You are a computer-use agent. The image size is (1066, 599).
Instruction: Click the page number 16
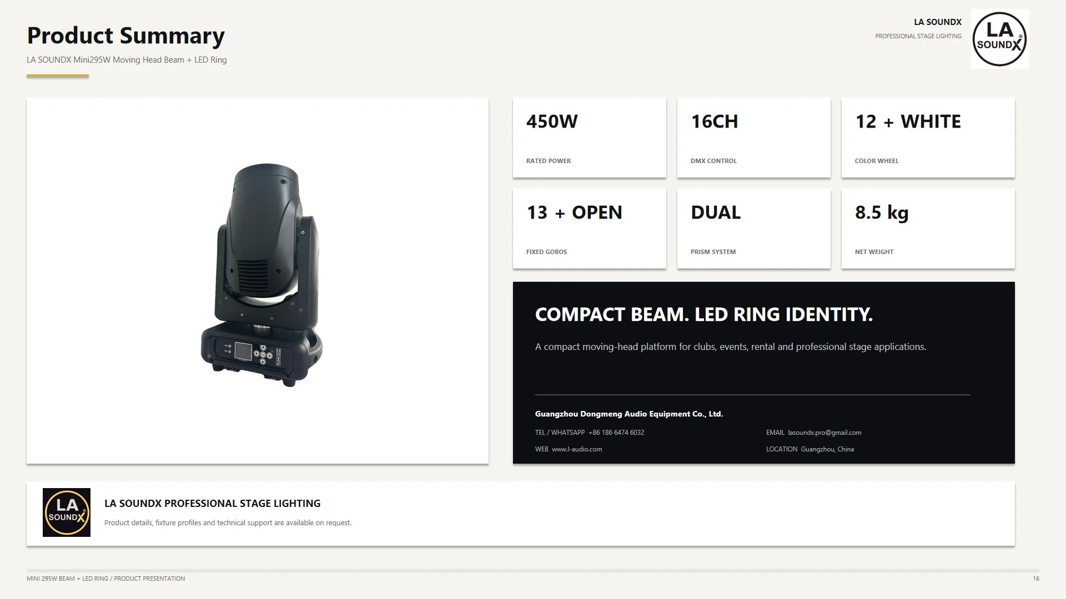click(x=1036, y=578)
